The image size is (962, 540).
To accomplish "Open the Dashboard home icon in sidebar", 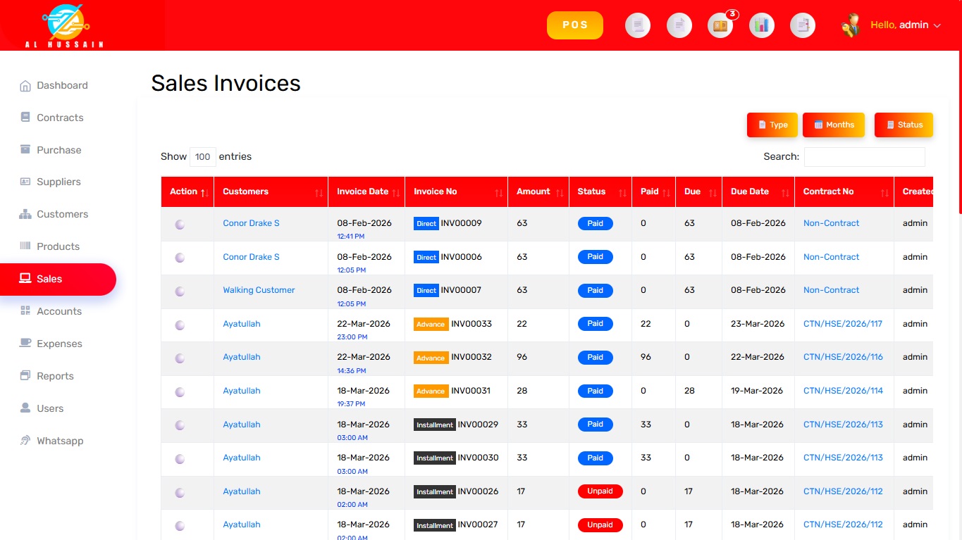I will pos(25,86).
